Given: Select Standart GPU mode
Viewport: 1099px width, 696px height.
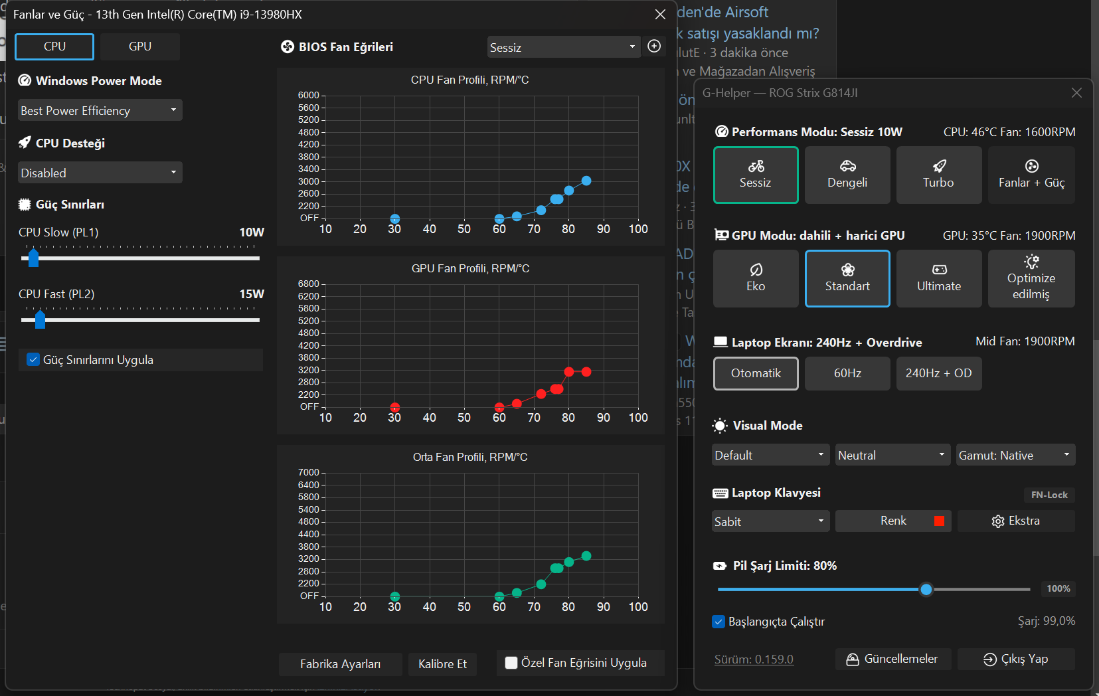Looking at the screenshot, I should point(847,278).
